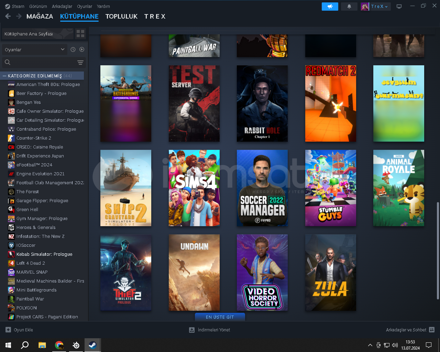Click the forward navigation arrow
The height and width of the screenshot is (352, 440).
[x=19, y=16]
